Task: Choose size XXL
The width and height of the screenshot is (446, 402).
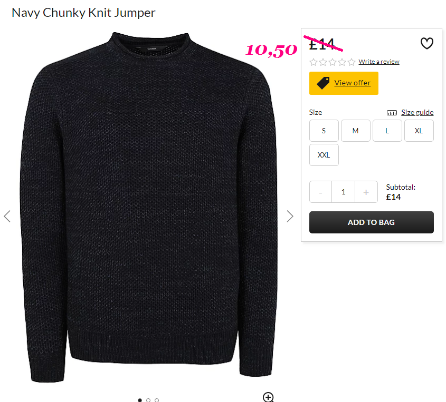Action: pyautogui.click(x=324, y=155)
